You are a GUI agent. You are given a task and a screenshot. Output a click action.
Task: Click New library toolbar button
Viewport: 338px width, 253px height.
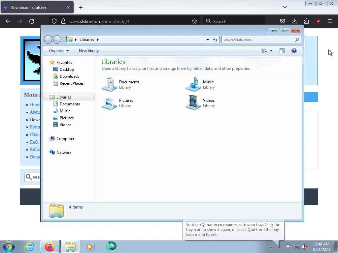coord(89,51)
